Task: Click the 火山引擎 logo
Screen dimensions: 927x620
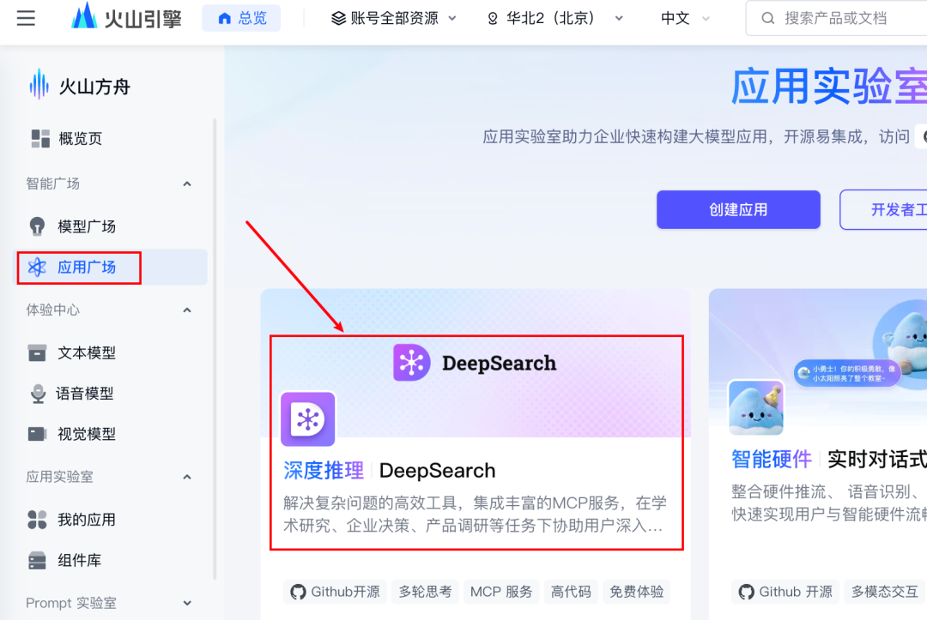Action: (x=126, y=17)
